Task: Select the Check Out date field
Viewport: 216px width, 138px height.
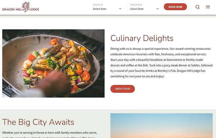Action: pos(144,7)
